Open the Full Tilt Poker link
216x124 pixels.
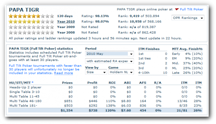click(192, 9)
